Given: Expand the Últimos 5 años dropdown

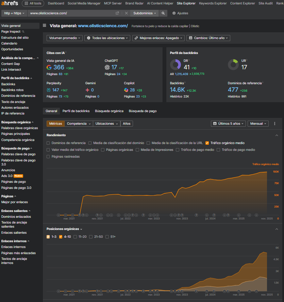Looking at the screenshot, I should pyautogui.click(x=228, y=124).
